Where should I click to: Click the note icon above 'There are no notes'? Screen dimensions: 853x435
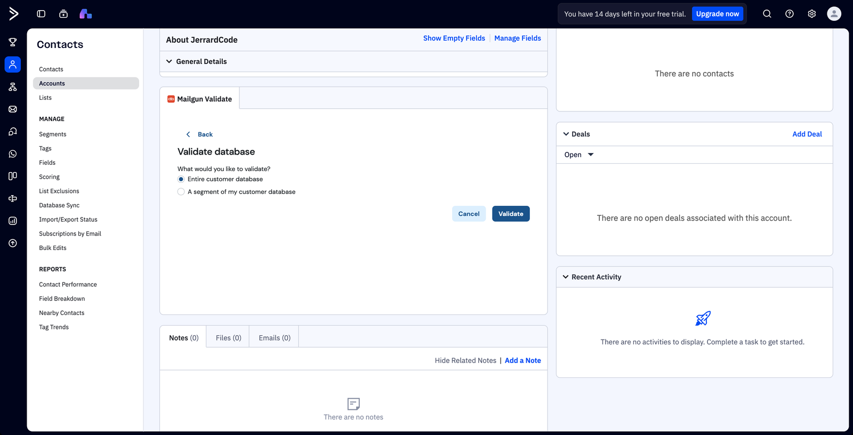point(353,404)
